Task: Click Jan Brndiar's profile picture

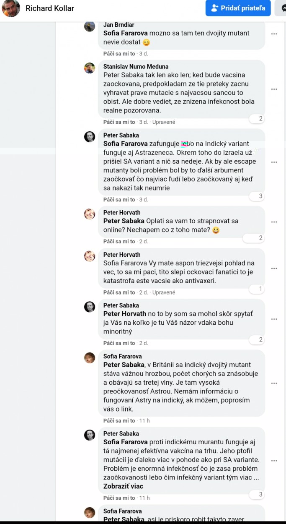Action: coord(90,26)
